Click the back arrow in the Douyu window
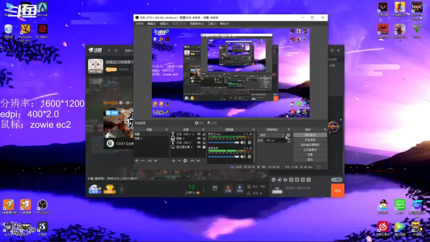The width and height of the screenshot is (430, 242). coord(110,51)
